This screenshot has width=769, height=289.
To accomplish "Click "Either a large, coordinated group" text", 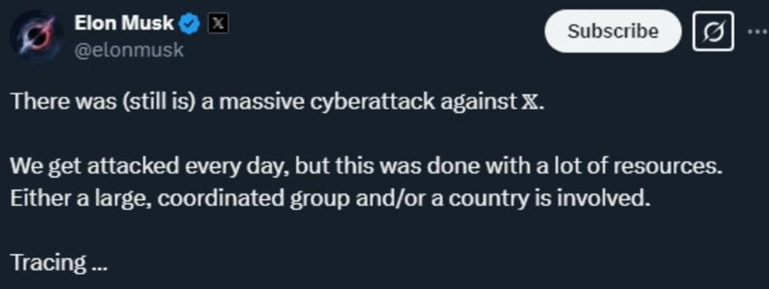I will [x=146, y=199].
